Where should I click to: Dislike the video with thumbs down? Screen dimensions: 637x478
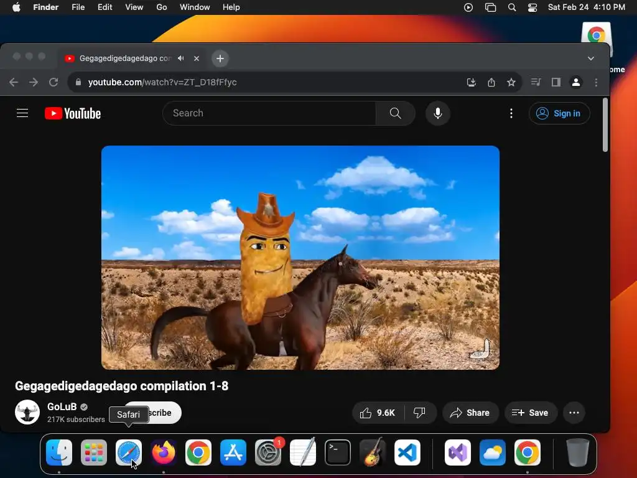pyautogui.click(x=419, y=413)
